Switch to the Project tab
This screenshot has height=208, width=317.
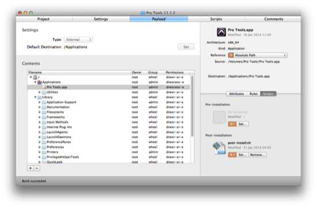(43, 19)
